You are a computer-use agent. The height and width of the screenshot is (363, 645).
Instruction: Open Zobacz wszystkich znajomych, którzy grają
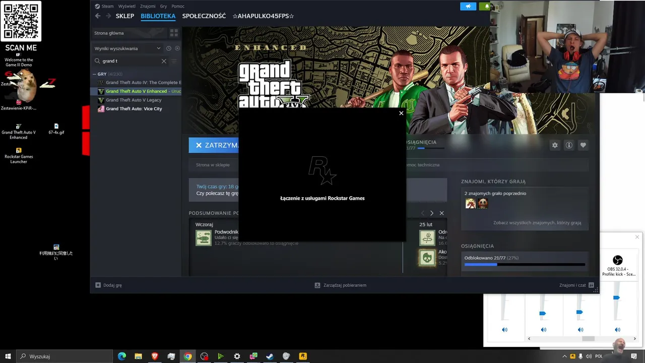(537, 223)
